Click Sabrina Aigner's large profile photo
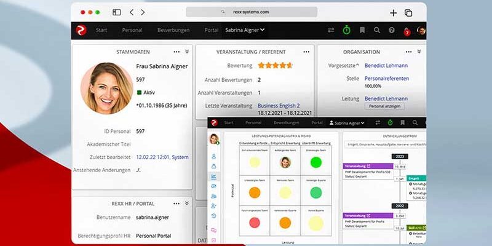 click(x=107, y=88)
